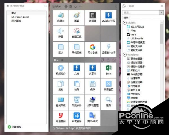Click the Quicker主页 tile
169x135 pixels.
[x=108, y=18]
